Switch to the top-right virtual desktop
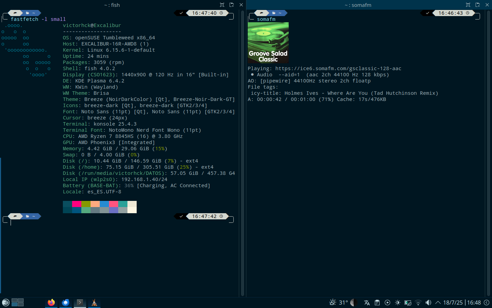The image size is (492, 308). point(20,300)
